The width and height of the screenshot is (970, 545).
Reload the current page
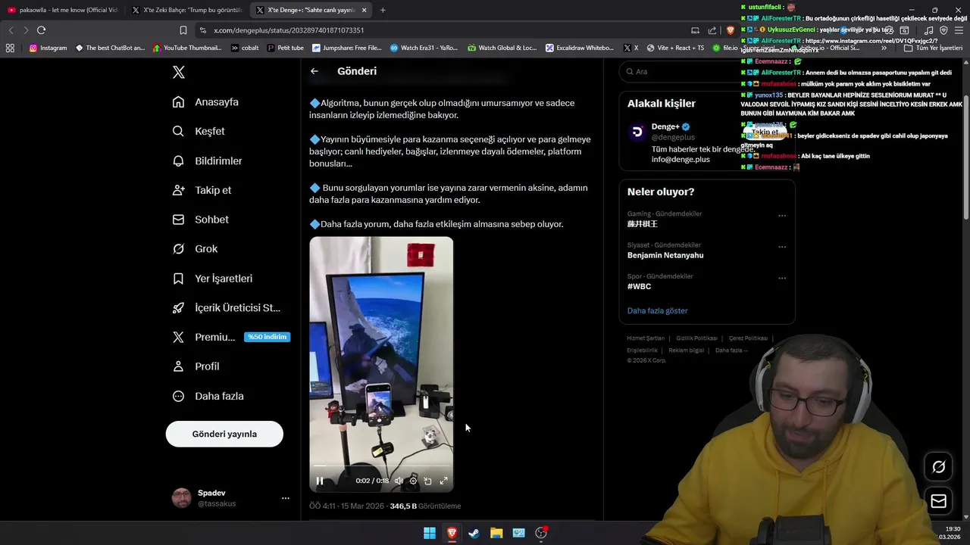click(x=41, y=30)
